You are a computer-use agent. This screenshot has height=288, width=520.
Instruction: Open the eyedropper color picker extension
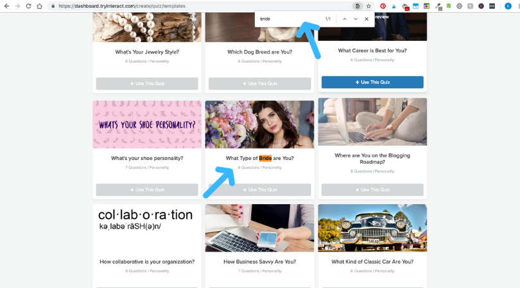pyautogui.click(x=438, y=6)
